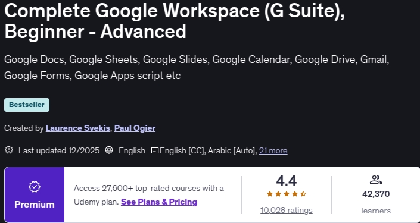View the 10,028 ratings link
Screen dimensions: 420x223
coord(287,211)
